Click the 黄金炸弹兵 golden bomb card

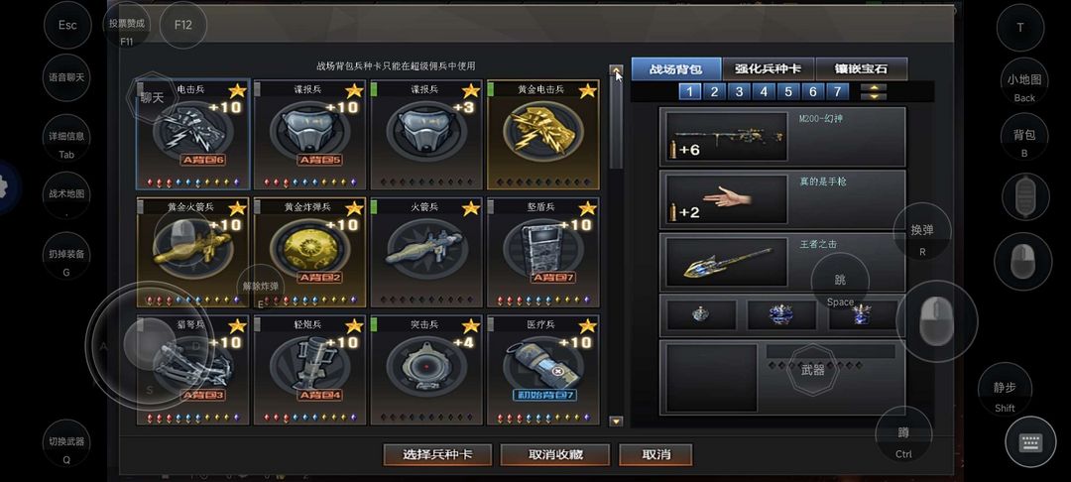pos(309,253)
